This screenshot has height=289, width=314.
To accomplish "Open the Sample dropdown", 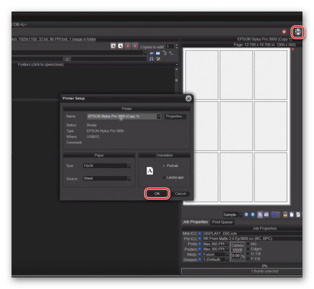I will point(241,215).
